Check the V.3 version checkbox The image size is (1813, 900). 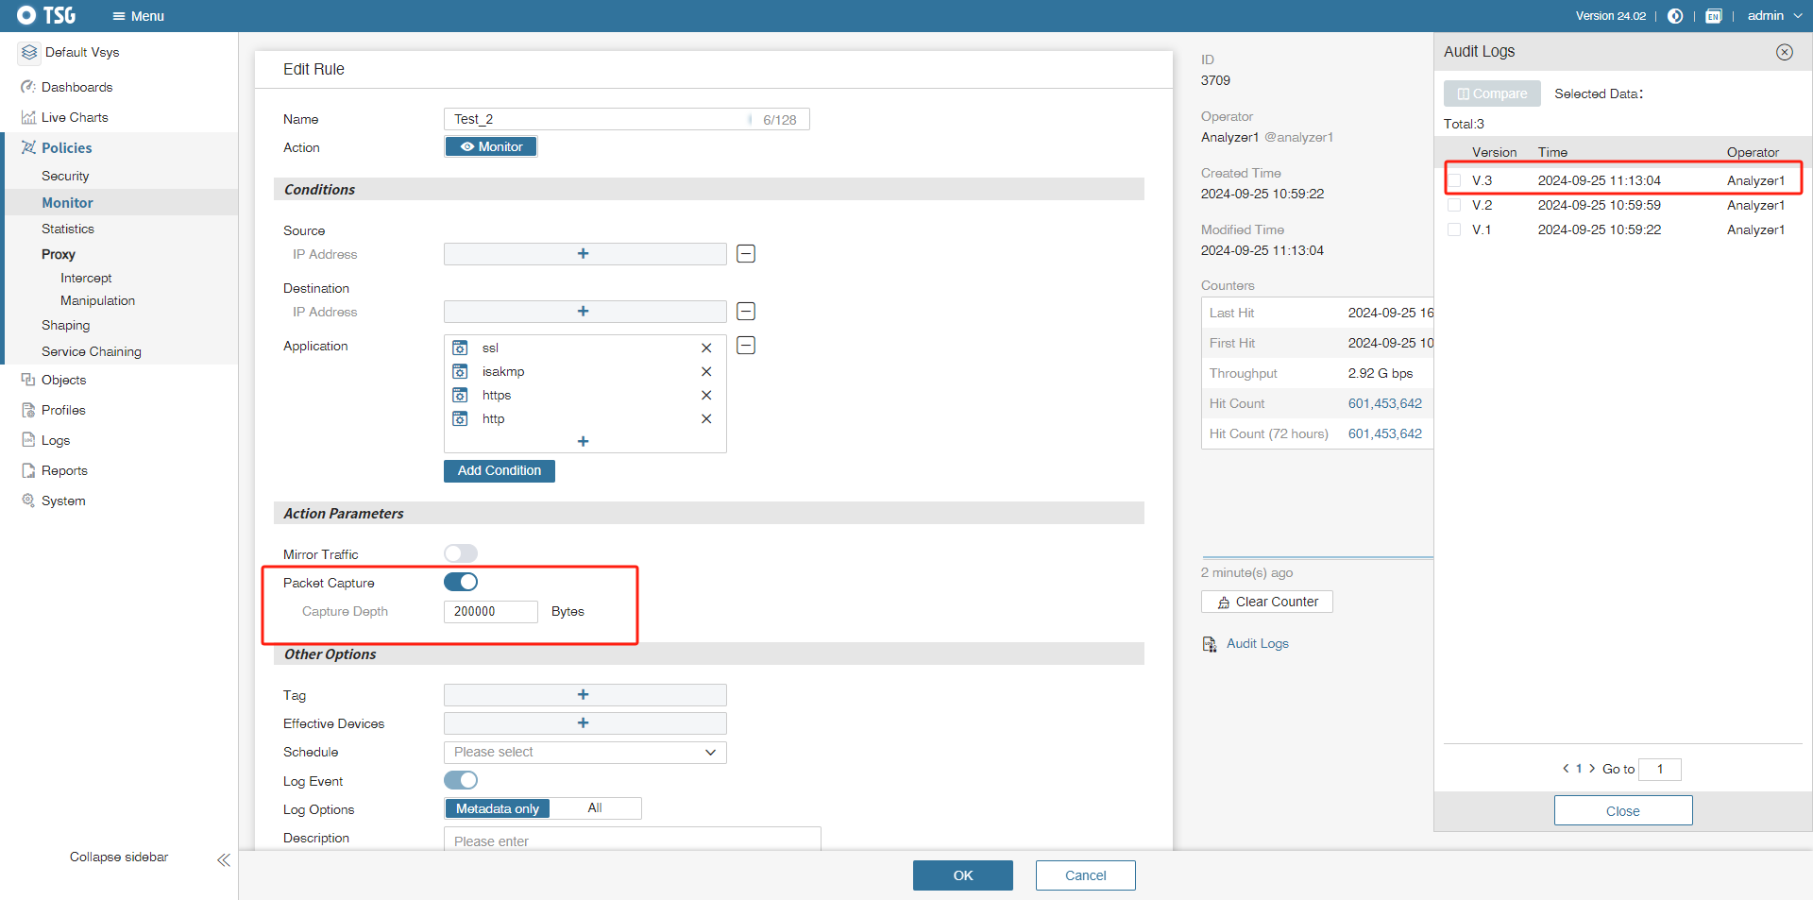[x=1455, y=180]
